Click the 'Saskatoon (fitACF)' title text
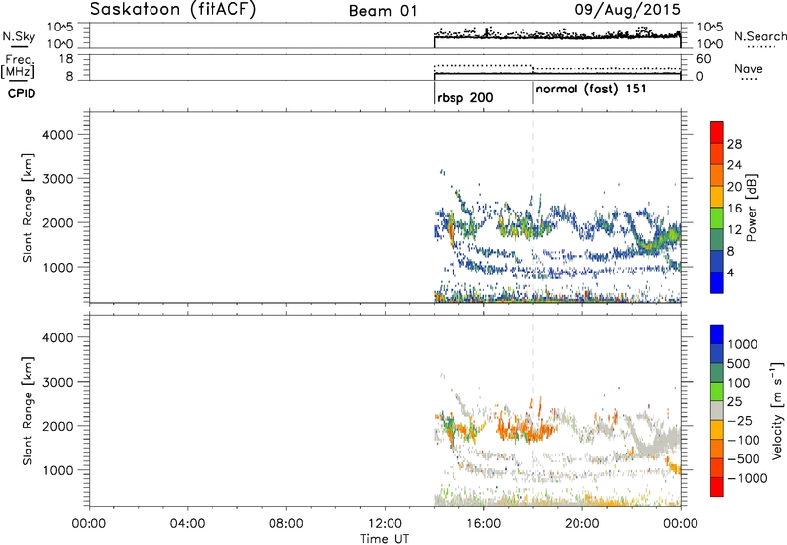Viewport: 787px width, 545px height. [x=173, y=10]
